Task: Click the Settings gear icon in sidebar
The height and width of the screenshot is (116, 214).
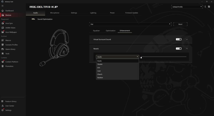Action: (x=2, y=110)
